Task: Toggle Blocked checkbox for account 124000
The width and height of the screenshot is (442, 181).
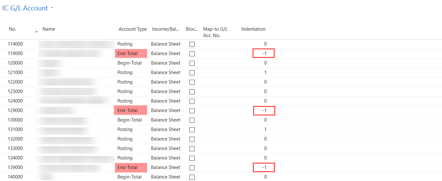Action: point(192,101)
